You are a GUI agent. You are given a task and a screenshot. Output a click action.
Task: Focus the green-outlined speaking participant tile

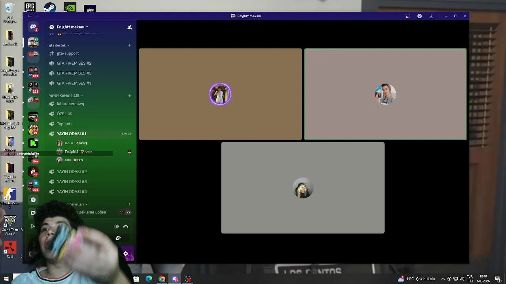click(385, 94)
